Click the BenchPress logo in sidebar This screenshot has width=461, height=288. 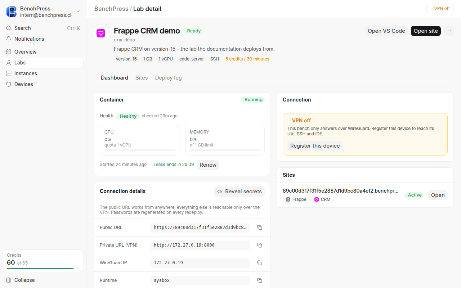point(12,12)
